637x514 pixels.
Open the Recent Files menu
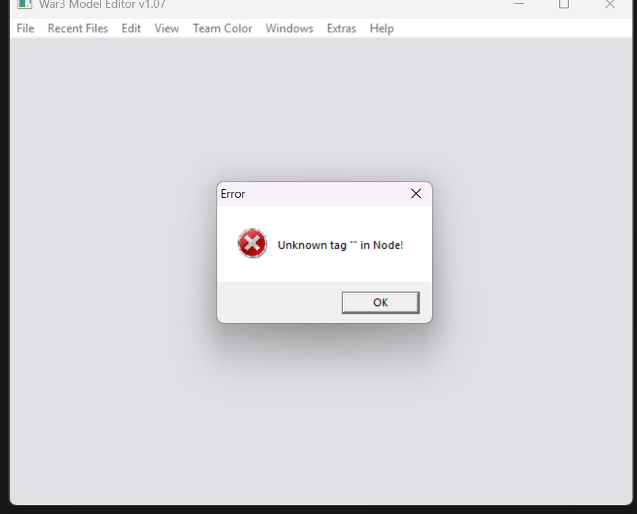point(78,29)
